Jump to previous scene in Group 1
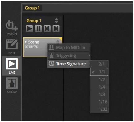The height and width of the screenshot is (122, 134). pos(47,29)
